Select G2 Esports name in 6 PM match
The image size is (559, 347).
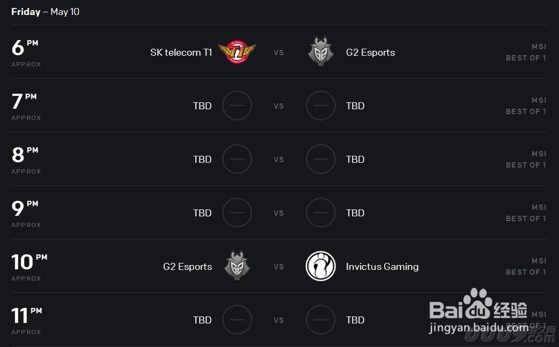click(371, 52)
